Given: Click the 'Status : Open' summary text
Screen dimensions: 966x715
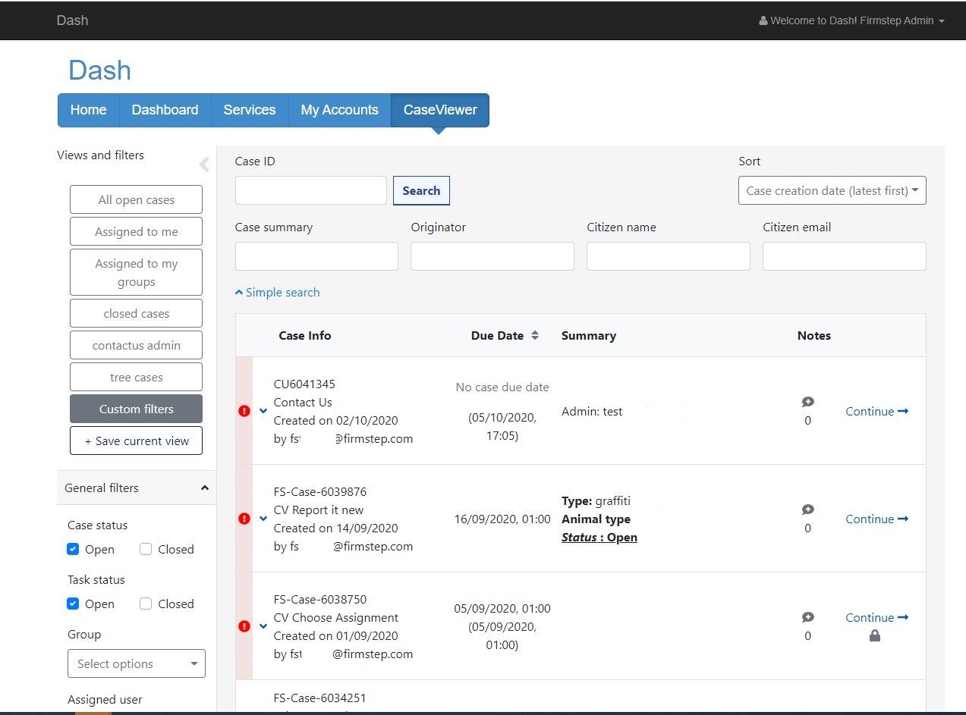Looking at the screenshot, I should point(599,538).
